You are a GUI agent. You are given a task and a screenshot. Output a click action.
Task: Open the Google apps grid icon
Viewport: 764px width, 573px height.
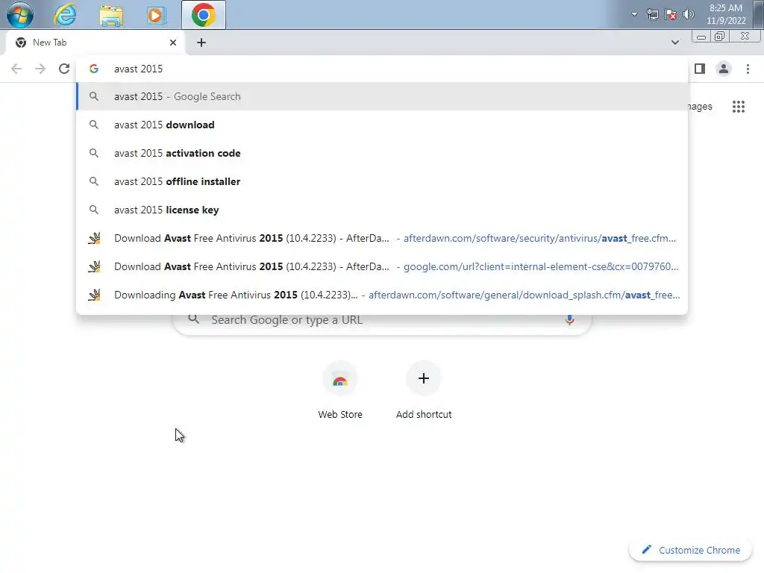[x=738, y=106]
